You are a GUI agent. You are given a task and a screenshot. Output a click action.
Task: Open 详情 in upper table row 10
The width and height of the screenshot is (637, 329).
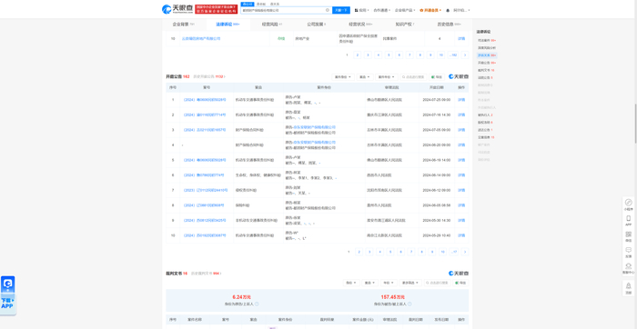pyautogui.click(x=461, y=38)
